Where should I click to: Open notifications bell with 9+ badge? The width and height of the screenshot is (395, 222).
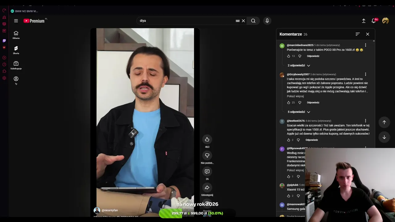pyautogui.click(x=374, y=21)
